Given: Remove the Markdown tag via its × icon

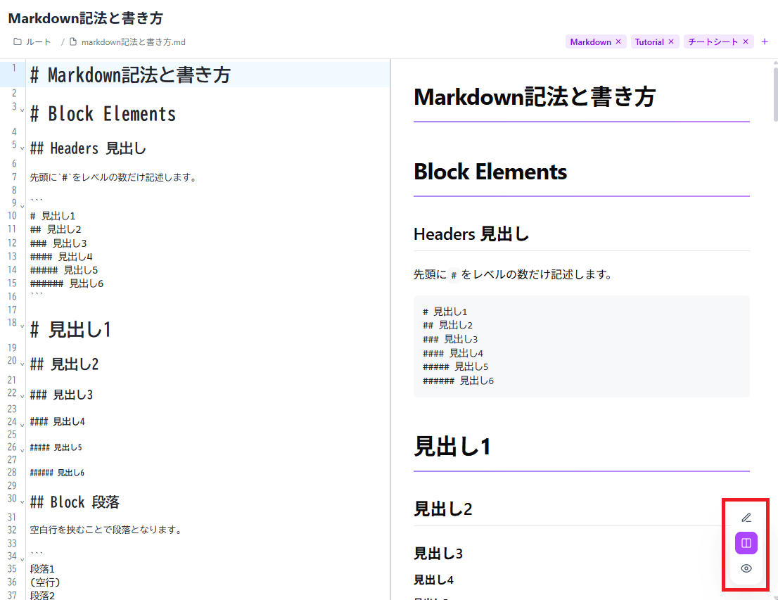Looking at the screenshot, I should tap(618, 42).
